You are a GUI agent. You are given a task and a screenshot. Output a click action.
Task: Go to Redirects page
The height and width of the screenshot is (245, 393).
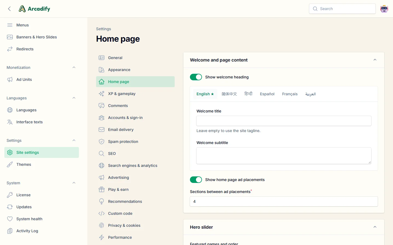click(x=41, y=49)
